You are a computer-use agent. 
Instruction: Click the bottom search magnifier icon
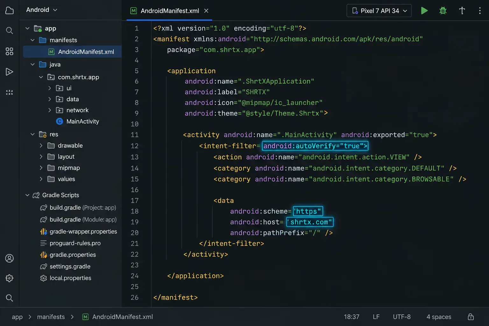pyautogui.click(x=10, y=298)
